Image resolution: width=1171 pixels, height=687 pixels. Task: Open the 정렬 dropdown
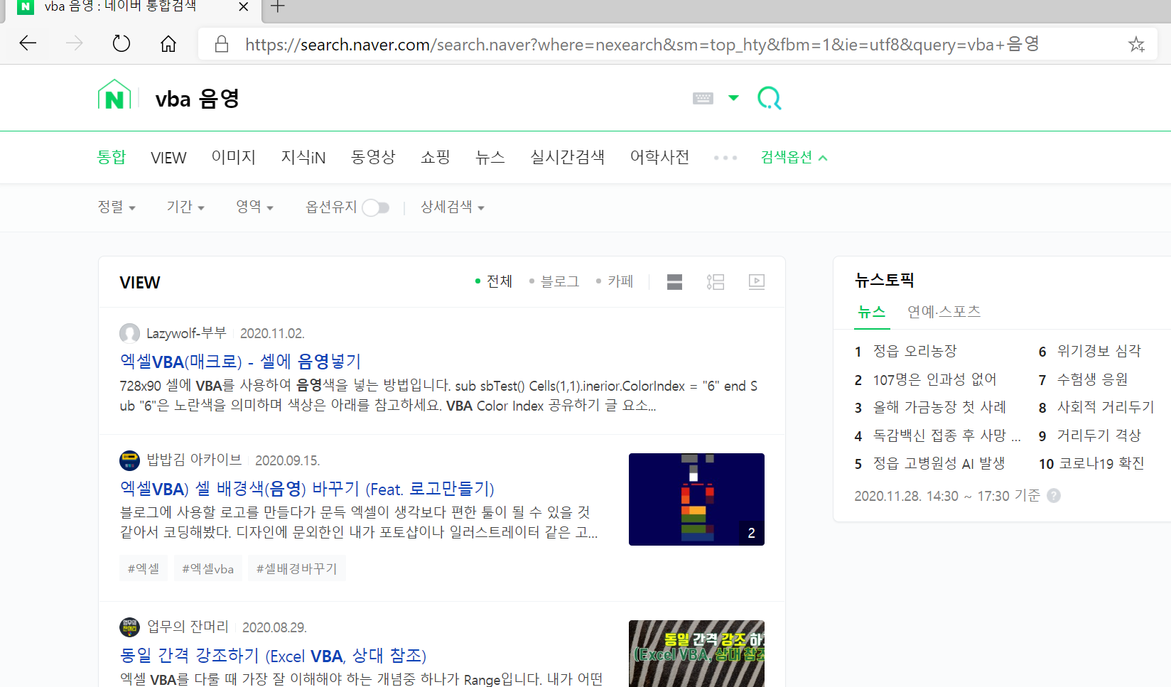point(117,207)
